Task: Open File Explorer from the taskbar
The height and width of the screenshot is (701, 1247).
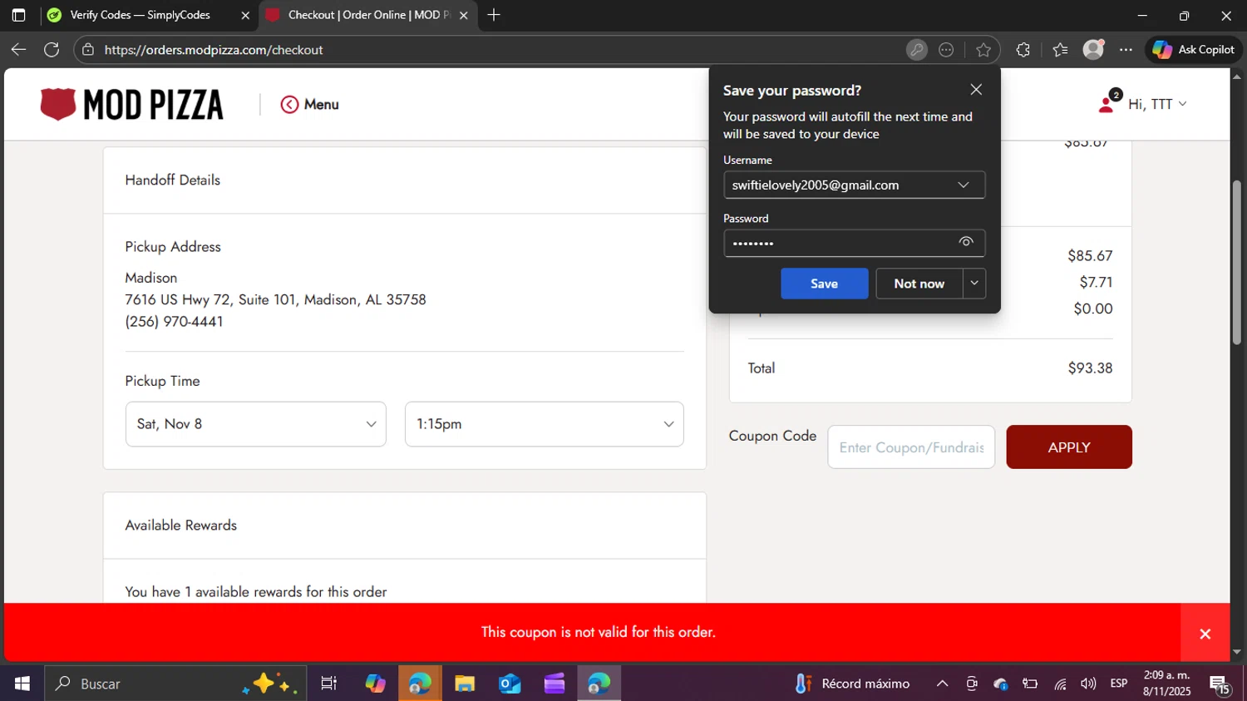Action: click(464, 684)
